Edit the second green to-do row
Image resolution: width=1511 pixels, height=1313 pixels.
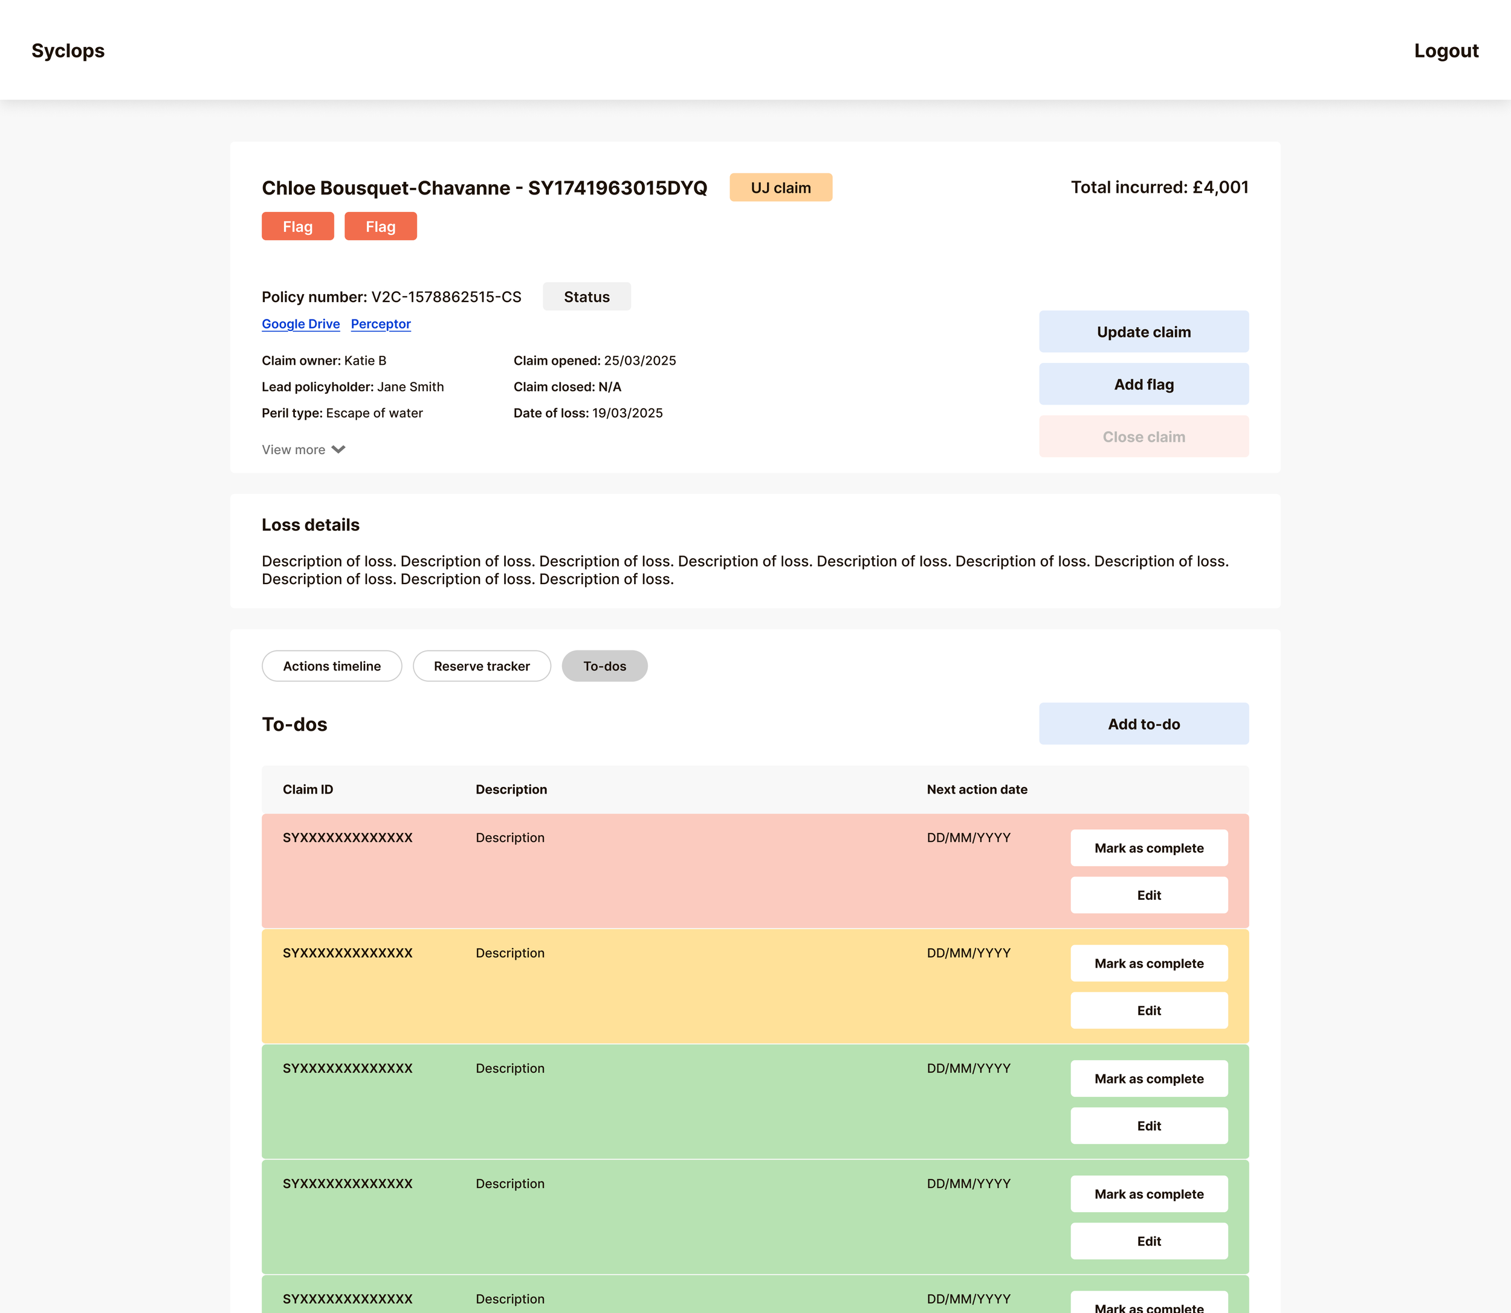[x=1148, y=1241]
